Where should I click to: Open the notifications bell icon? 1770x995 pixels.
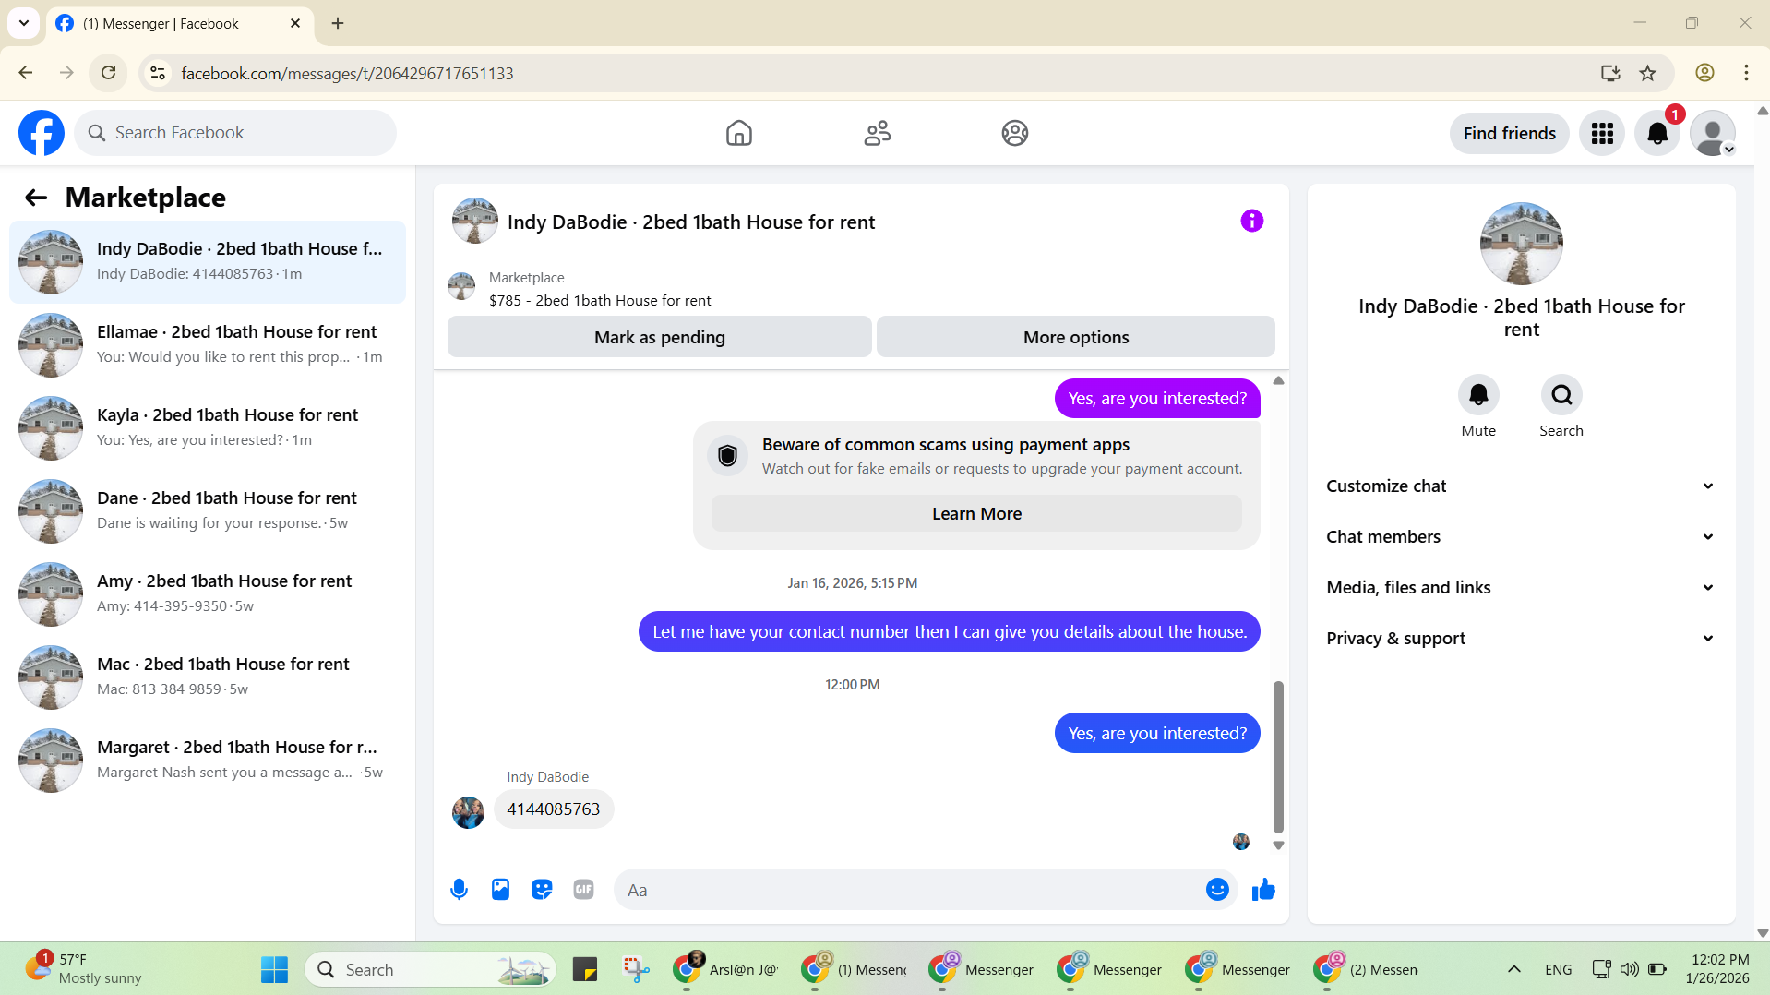1657,133
